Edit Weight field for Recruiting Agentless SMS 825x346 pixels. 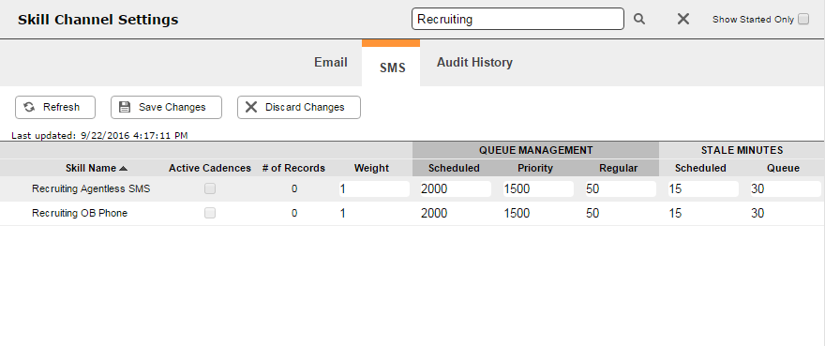tap(374, 189)
